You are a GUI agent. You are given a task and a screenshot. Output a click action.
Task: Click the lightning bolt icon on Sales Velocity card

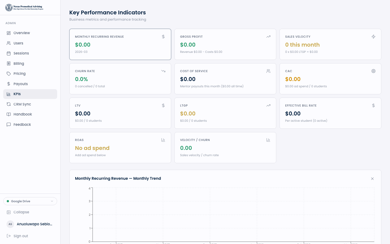(x=373, y=37)
